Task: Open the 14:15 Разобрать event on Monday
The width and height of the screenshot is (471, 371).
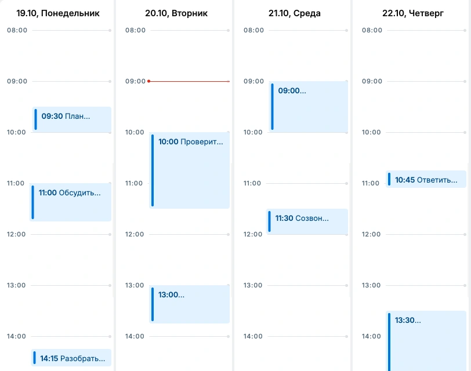Action: [x=71, y=358]
